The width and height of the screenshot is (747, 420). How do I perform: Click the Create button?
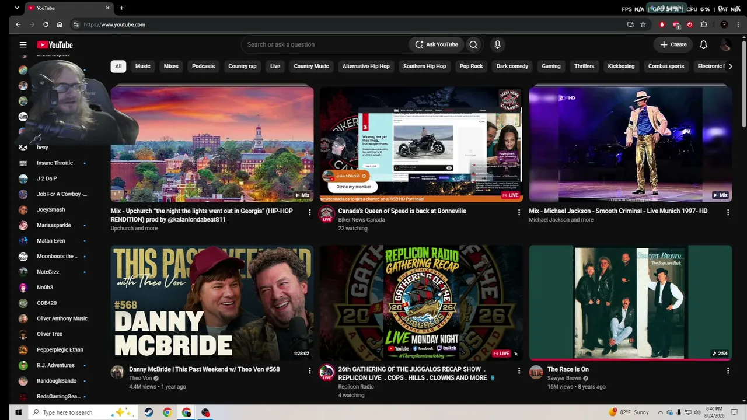[x=673, y=44]
